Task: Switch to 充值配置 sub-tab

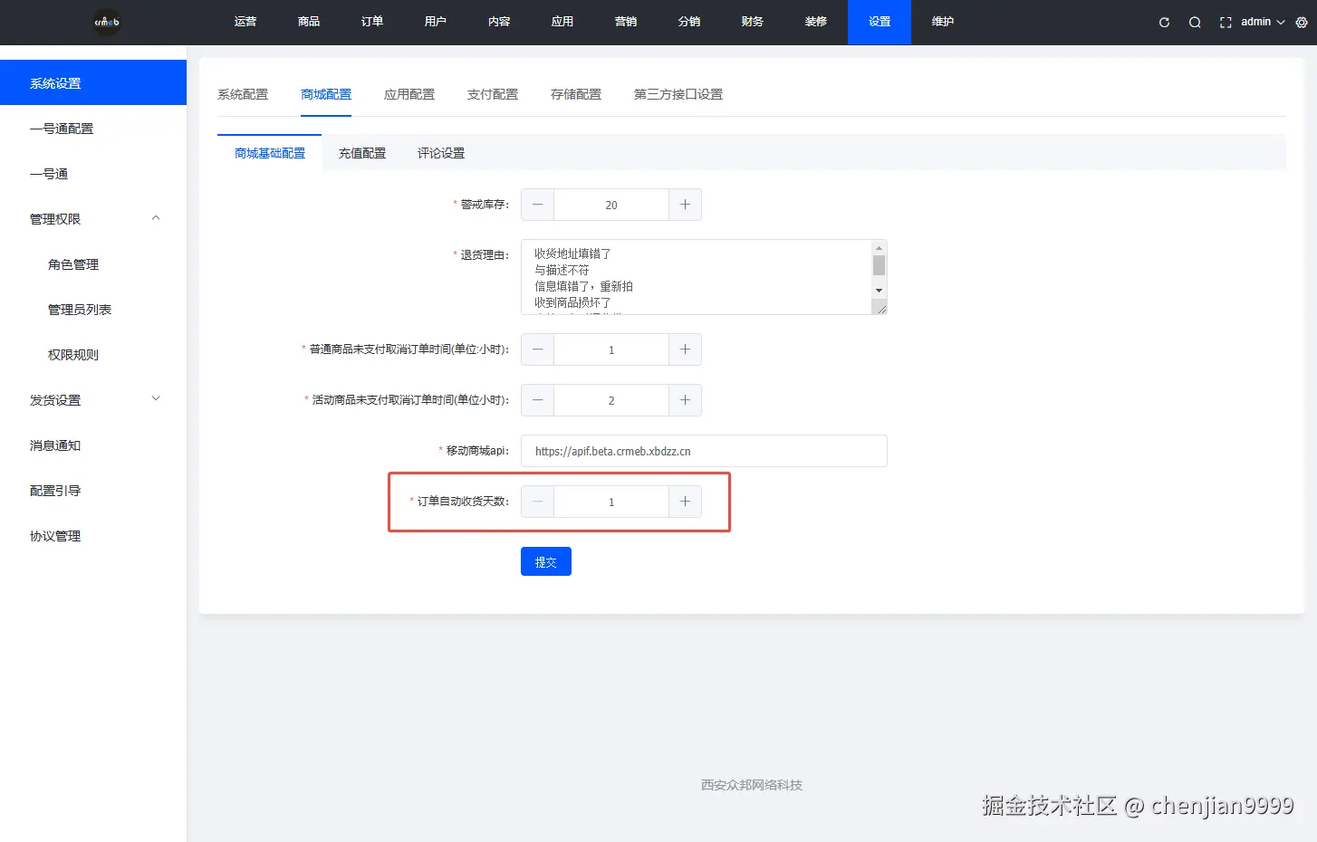Action: 362,153
